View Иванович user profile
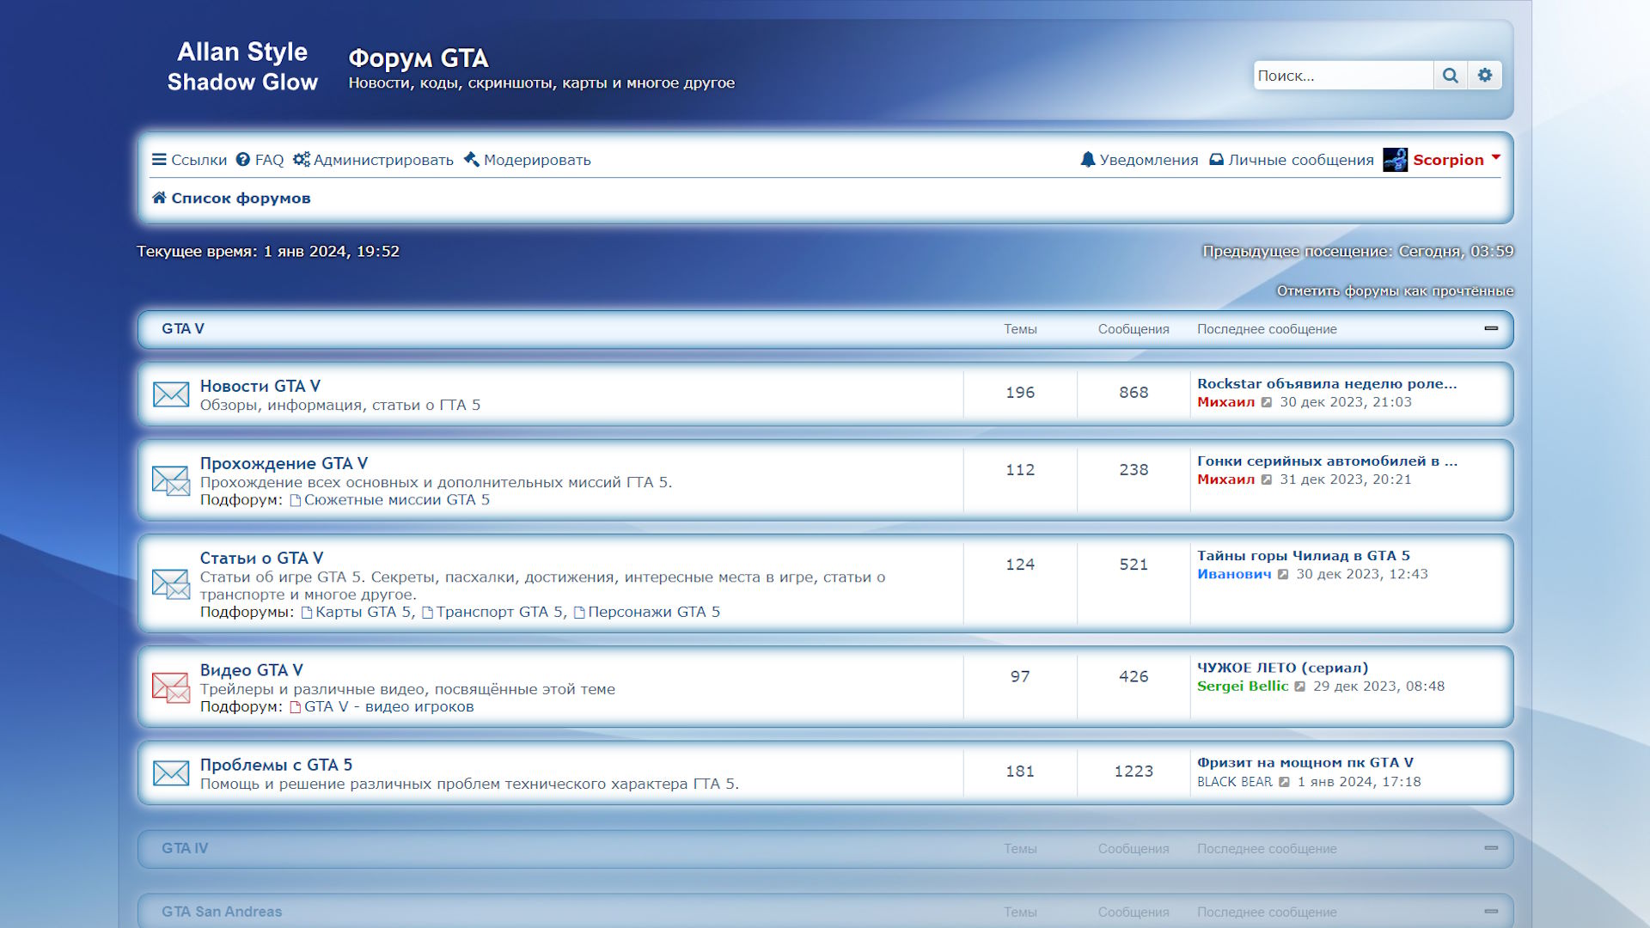Viewport: 1650px width, 928px height. coord(1234,574)
